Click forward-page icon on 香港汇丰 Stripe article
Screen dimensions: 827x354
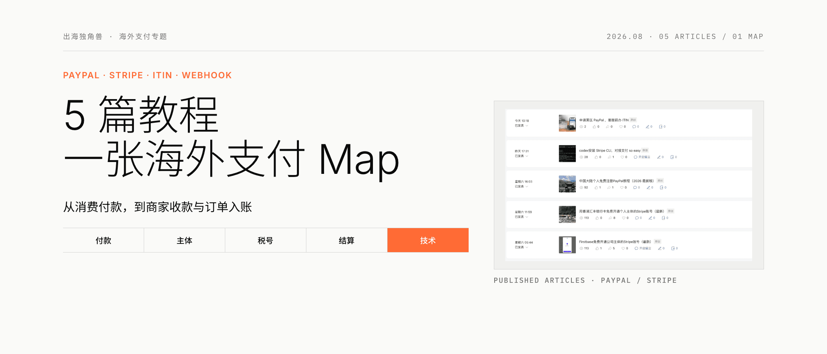[663, 218]
